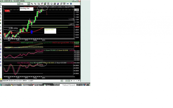173x108 pixels.
Task: Switch chart to candlestick style icon
Action: pos(35,4)
